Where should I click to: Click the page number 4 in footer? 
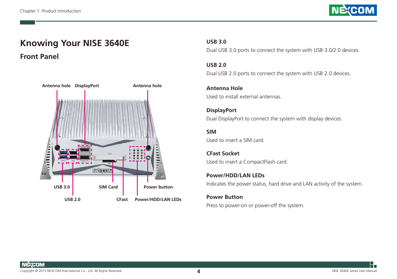[x=198, y=272]
